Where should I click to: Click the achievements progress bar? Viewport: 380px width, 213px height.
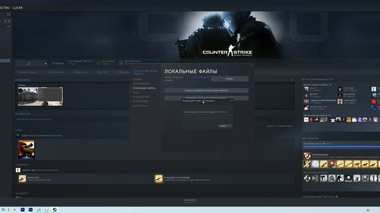pos(341,147)
